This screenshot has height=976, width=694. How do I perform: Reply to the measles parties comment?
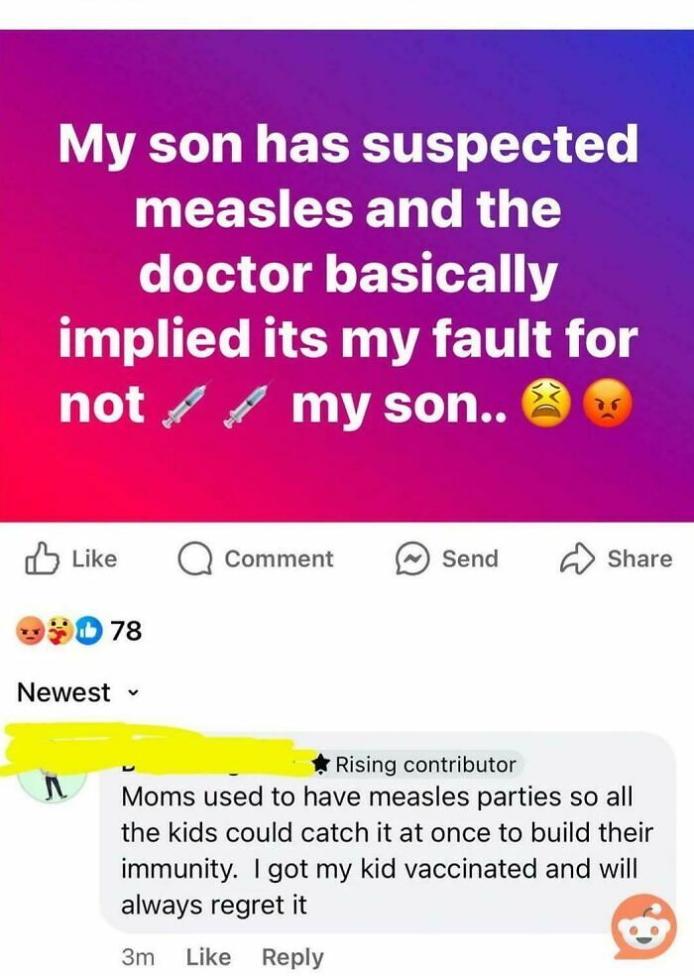[292, 957]
